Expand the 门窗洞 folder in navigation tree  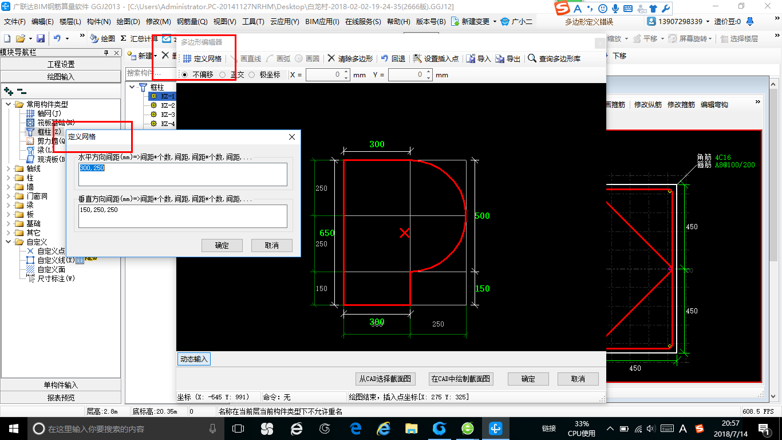click(8, 196)
